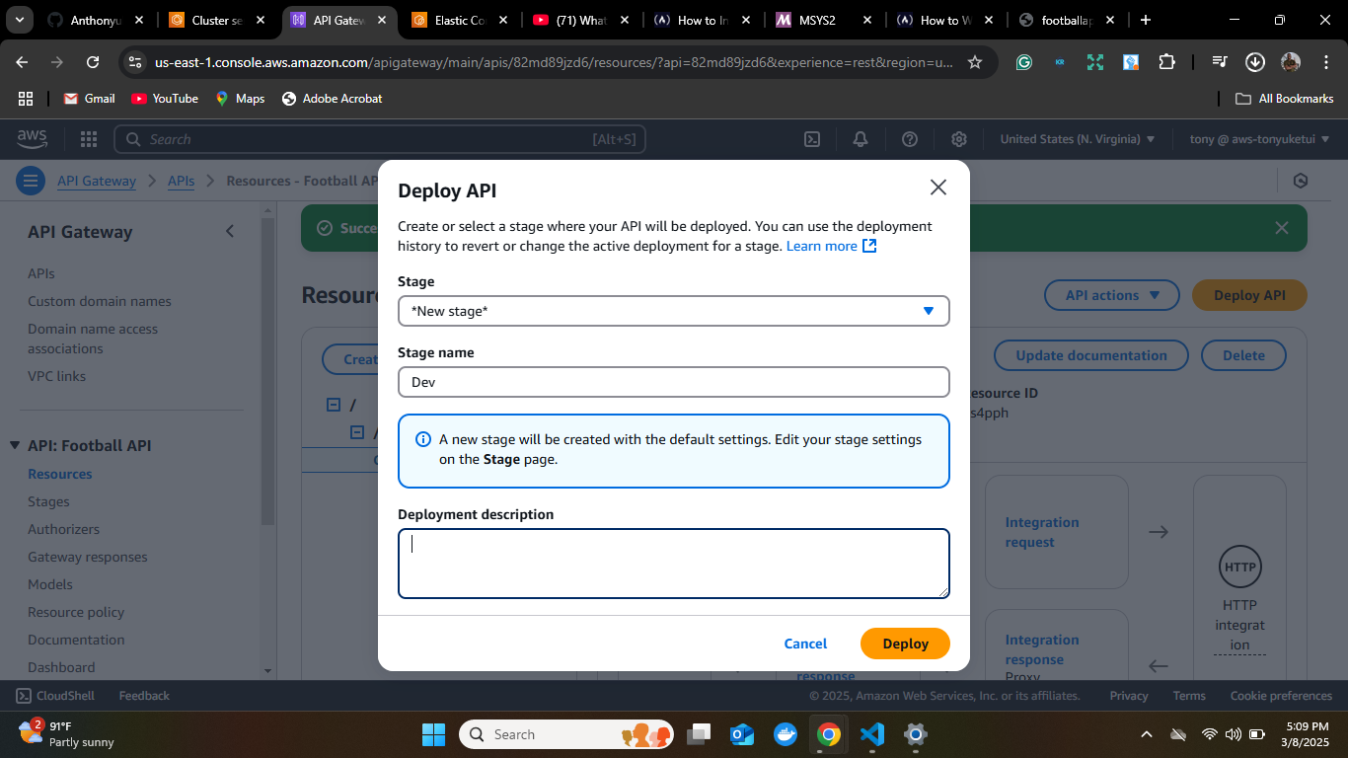Open a new browser tab
1348x758 pixels.
(x=1145, y=20)
